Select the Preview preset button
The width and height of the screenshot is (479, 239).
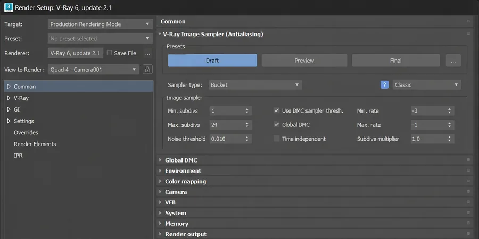[x=304, y=61]
